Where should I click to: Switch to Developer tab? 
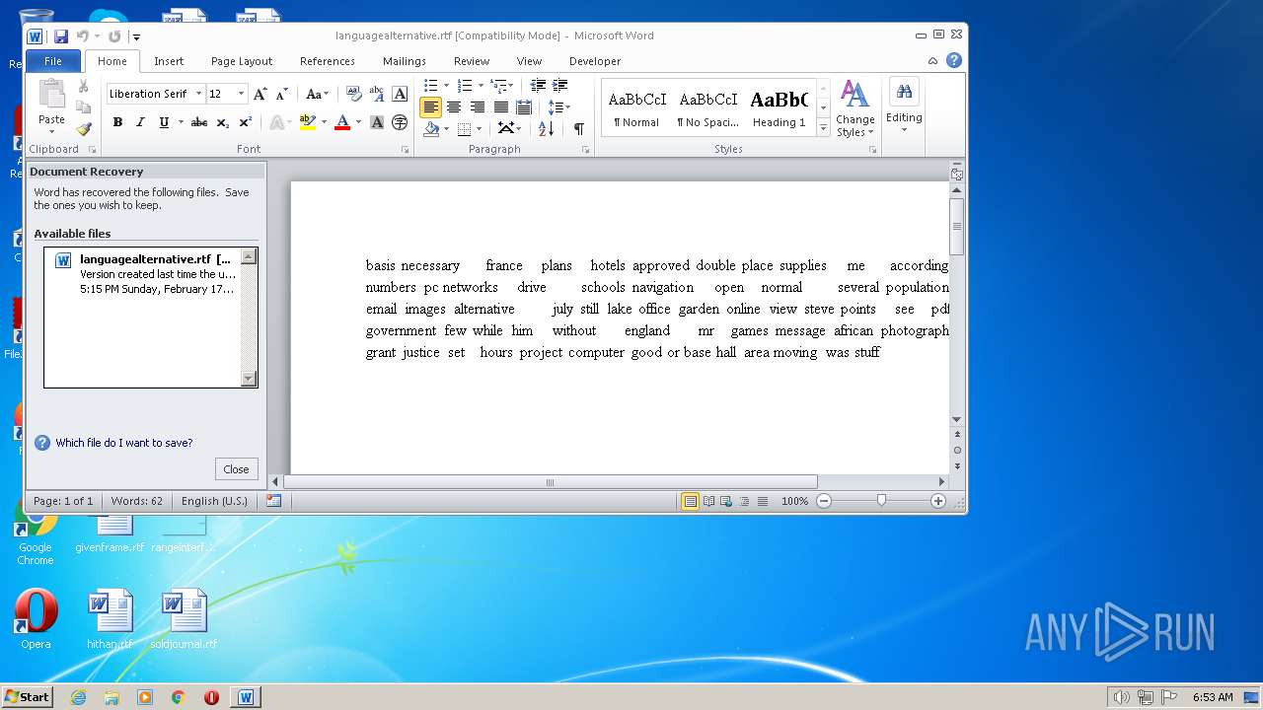pos(595,61)
